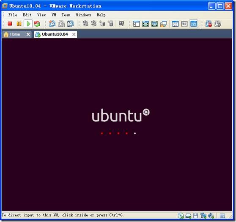236x222 pixels.
Task: Click the record clock icon with red dot
Action: tap(209, 24)
